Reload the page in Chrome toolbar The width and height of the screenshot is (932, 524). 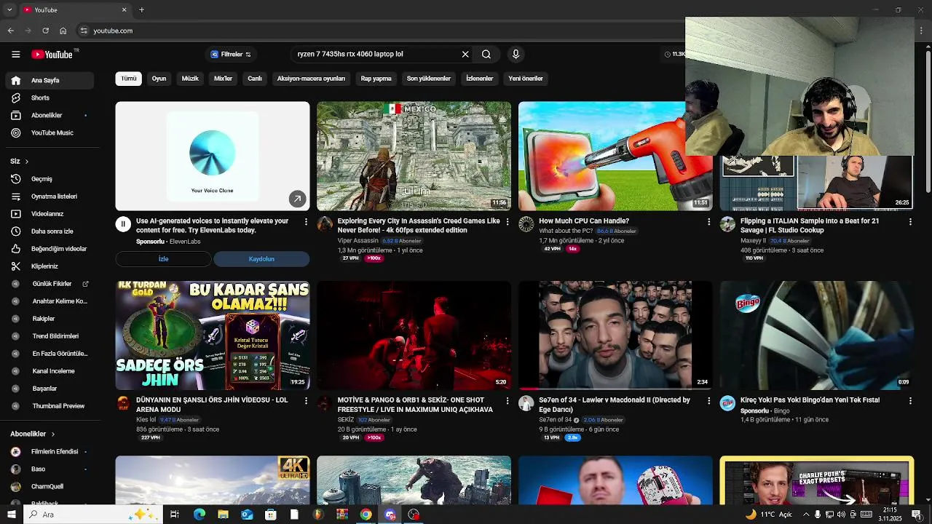pyautogui.click(x=45, y=31)
